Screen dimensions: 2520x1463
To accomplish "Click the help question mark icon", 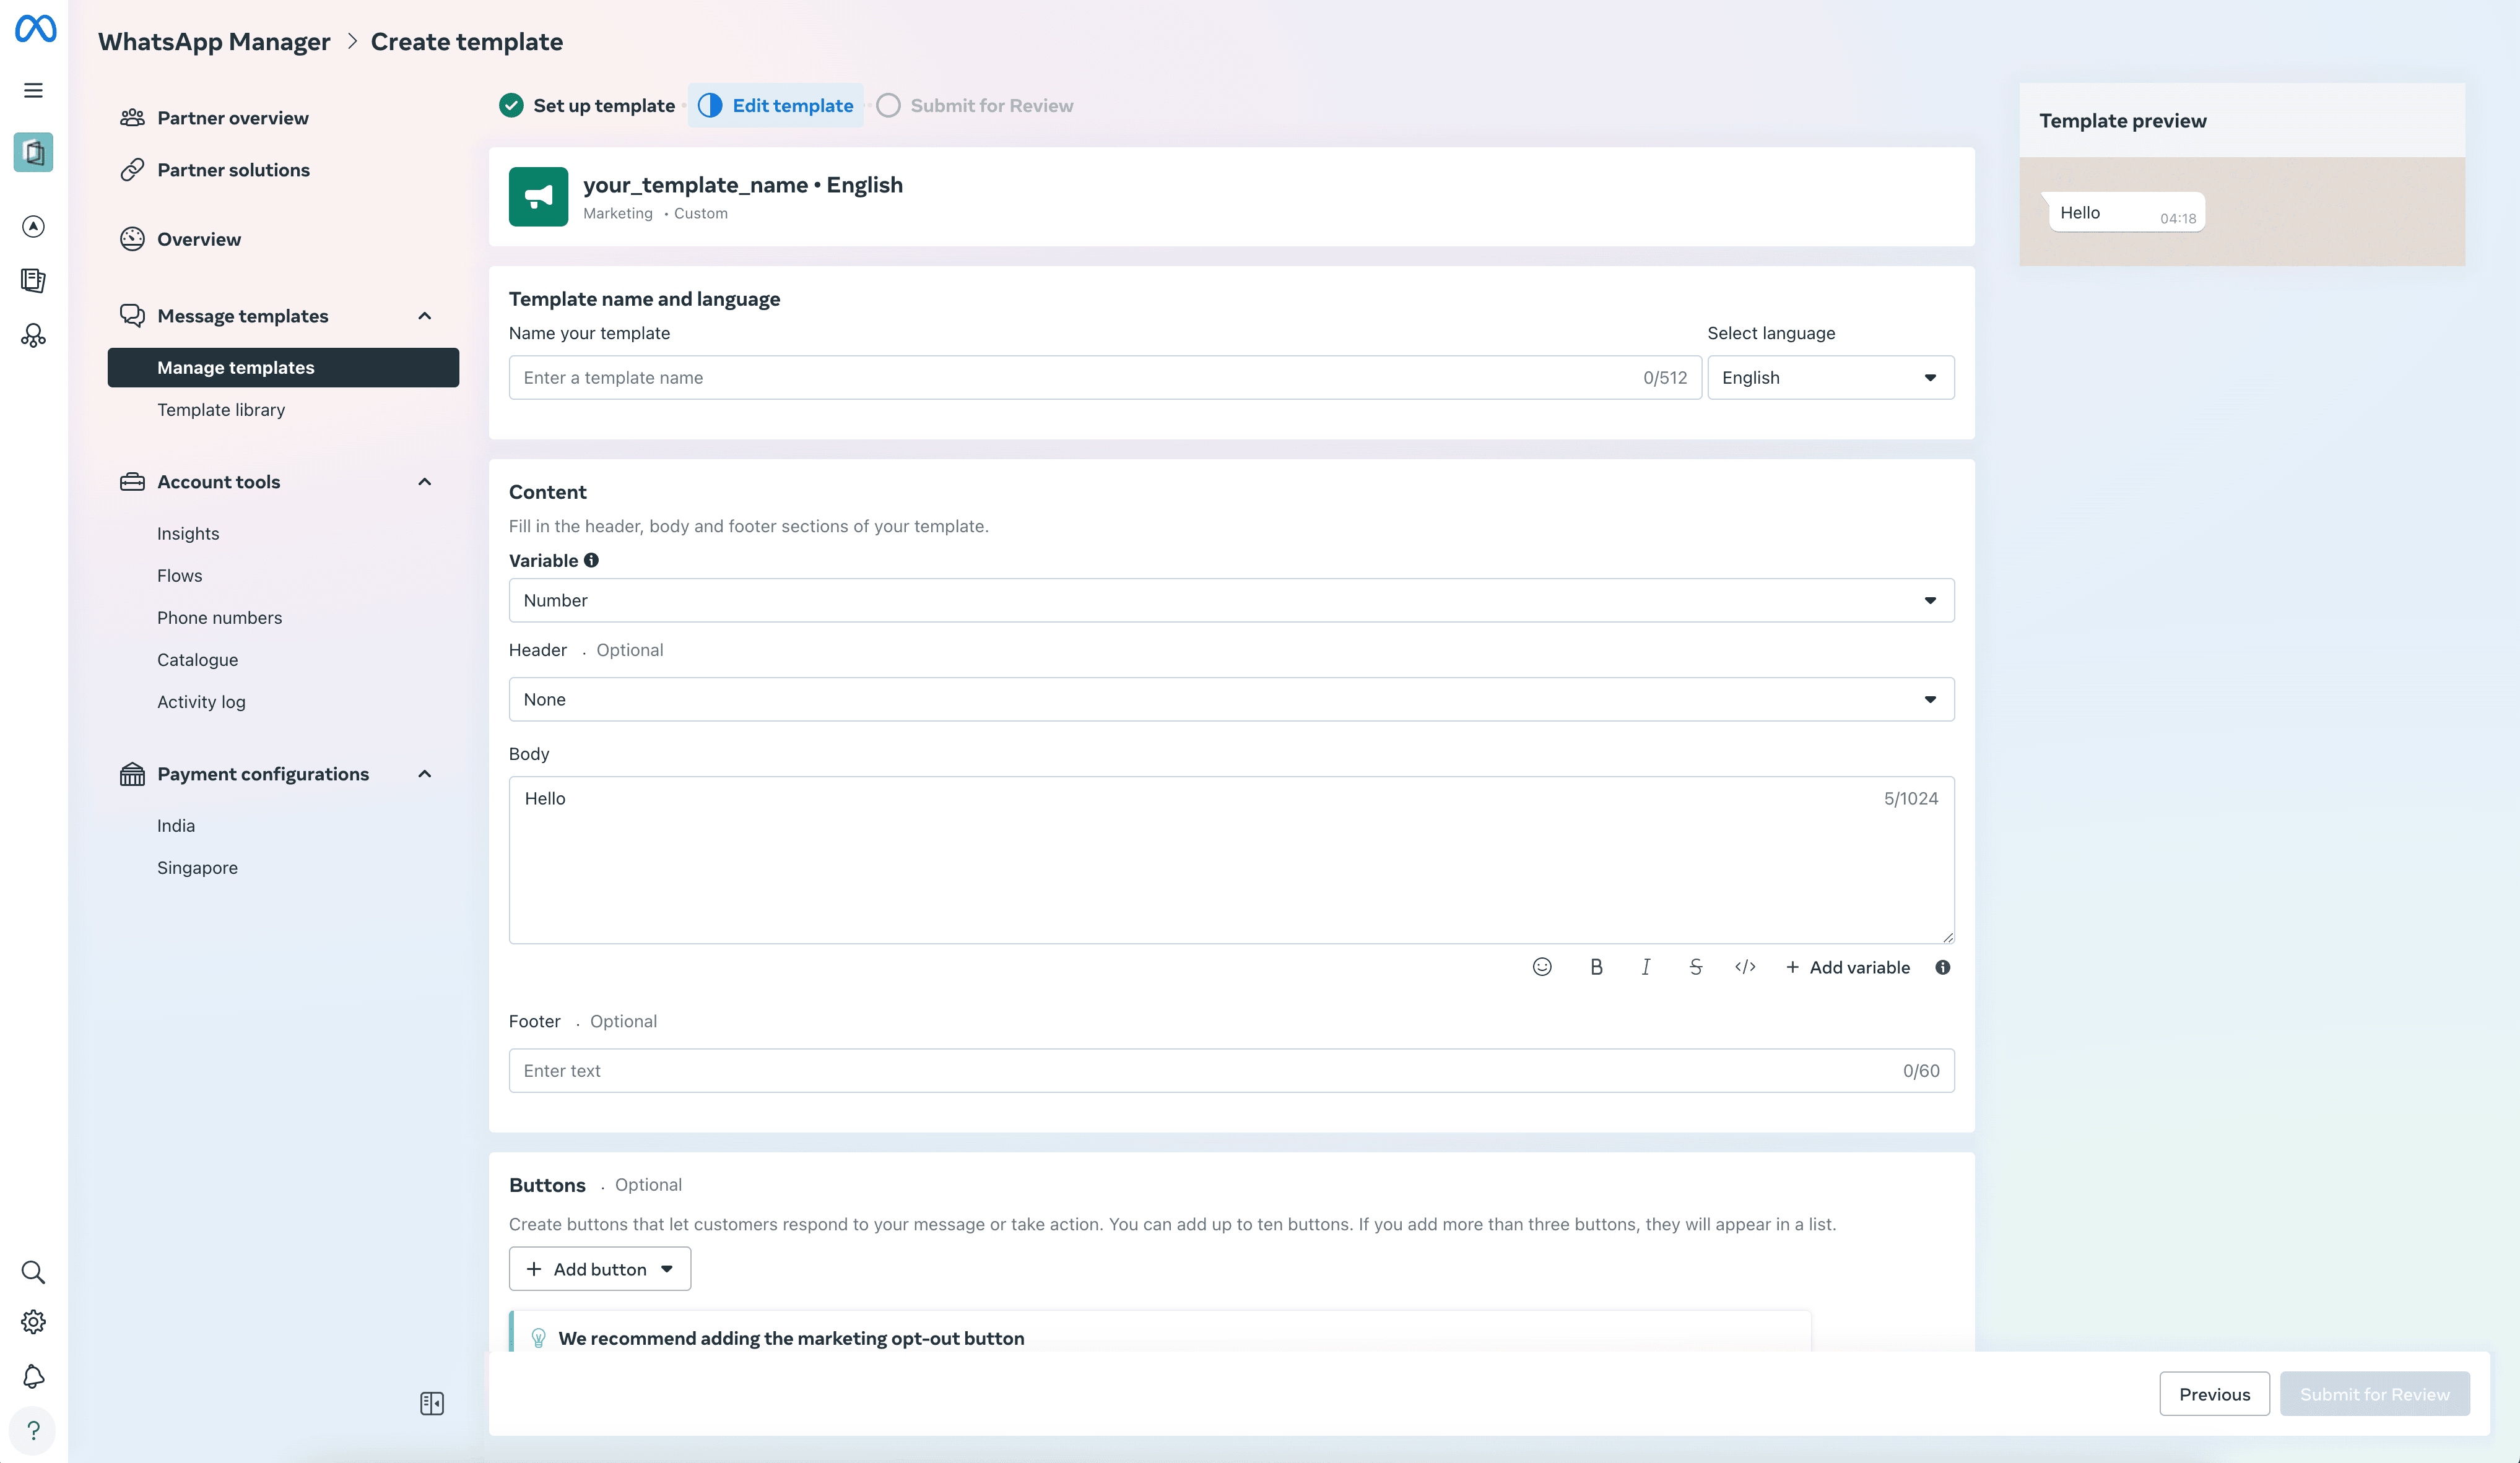I will (33, 1431).
